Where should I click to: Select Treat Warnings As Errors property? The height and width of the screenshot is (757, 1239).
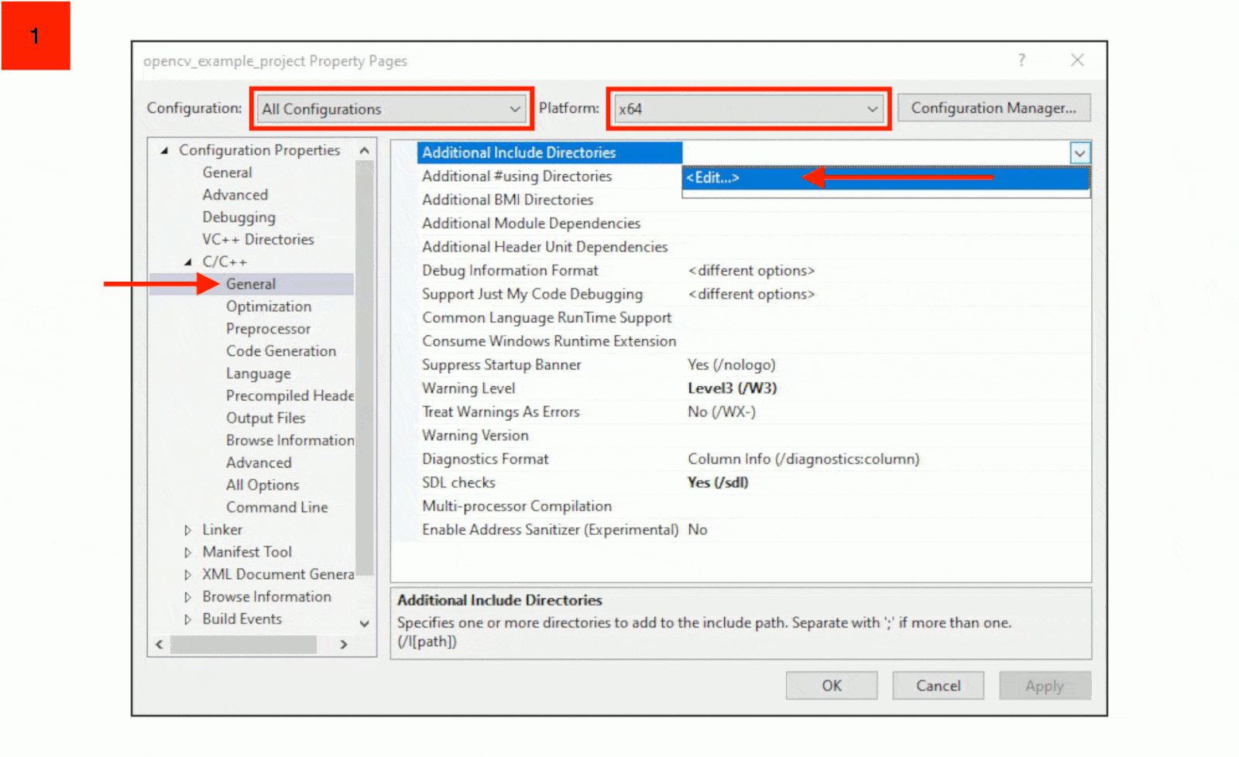[500, 413]
